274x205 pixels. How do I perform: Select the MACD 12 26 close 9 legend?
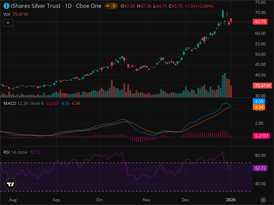(x=23, y=104)
